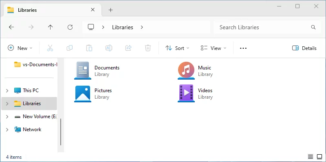Click the PC monitor icon in address bar
The height and width of the screenshot is (162, 326).
tap(91, 27)
